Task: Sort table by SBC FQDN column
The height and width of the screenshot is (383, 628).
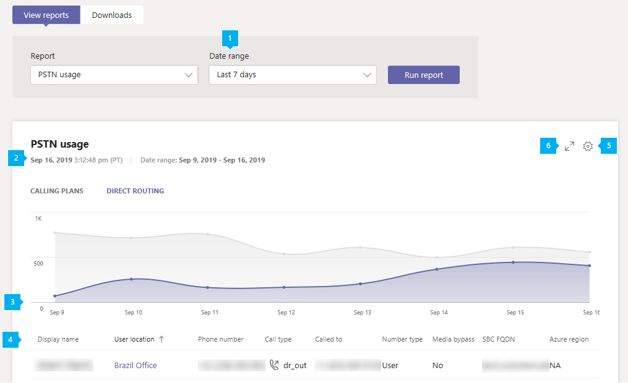Action: tap(499, 339)
